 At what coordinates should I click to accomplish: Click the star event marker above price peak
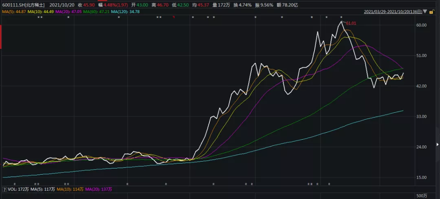click(x=341, y=17)
